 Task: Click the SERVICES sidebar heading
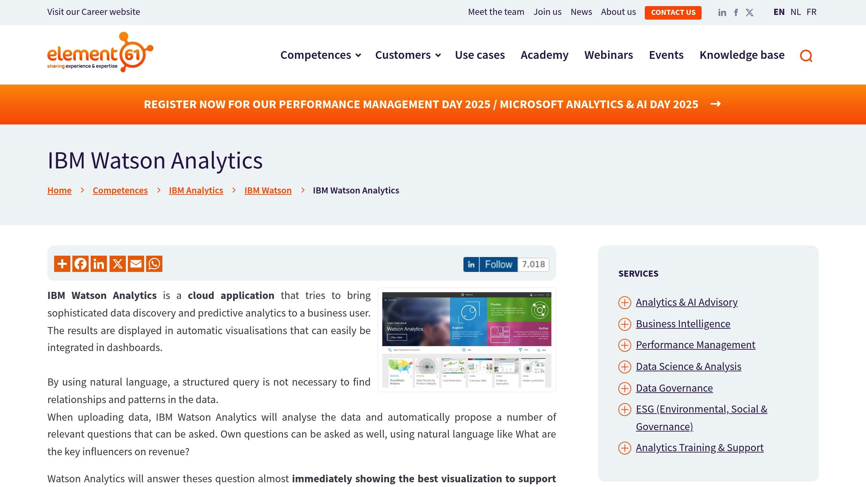[638, 274]
